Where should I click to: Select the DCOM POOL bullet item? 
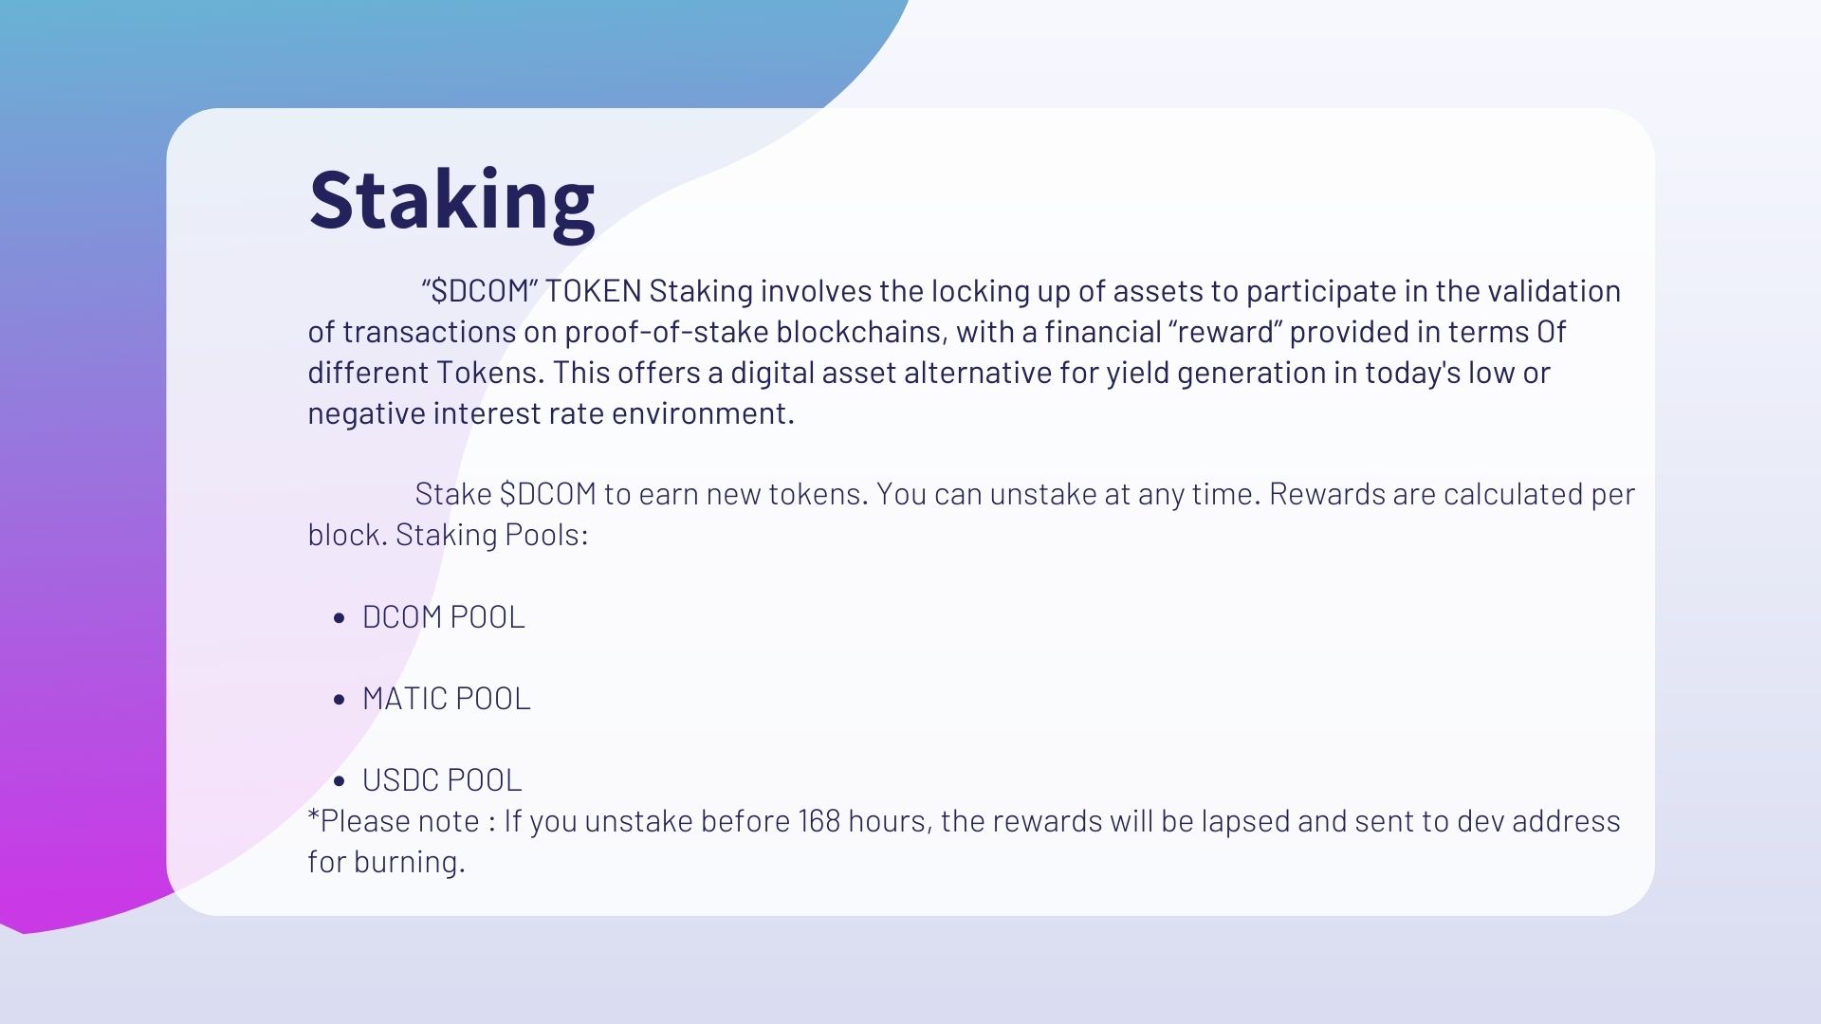click(443, 617)
